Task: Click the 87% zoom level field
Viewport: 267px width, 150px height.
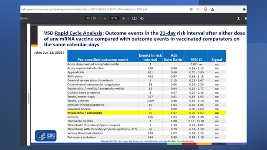Action: click(x=114, y=18)
